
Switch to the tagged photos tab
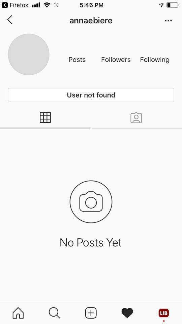136,117
